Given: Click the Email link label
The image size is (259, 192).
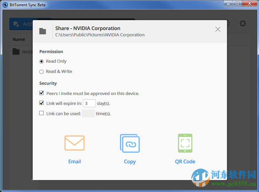Looking at the screenshot, I should pyautogui.click(x=75, y=162).
